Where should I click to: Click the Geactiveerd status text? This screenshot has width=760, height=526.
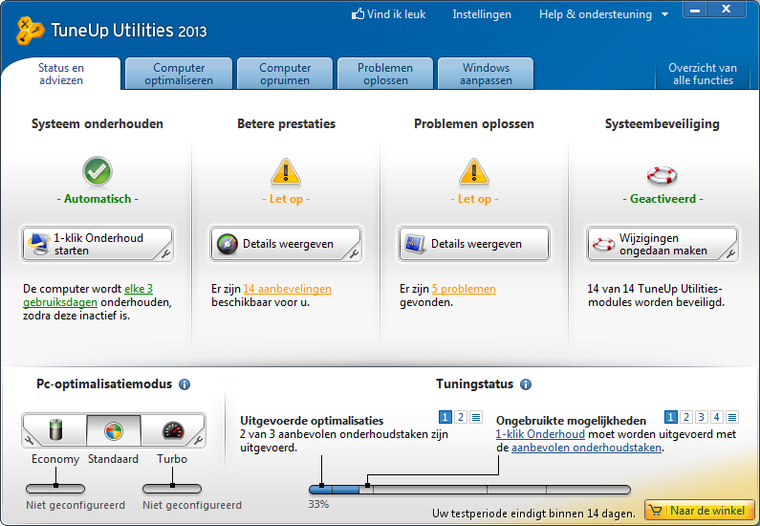[662, 199]
